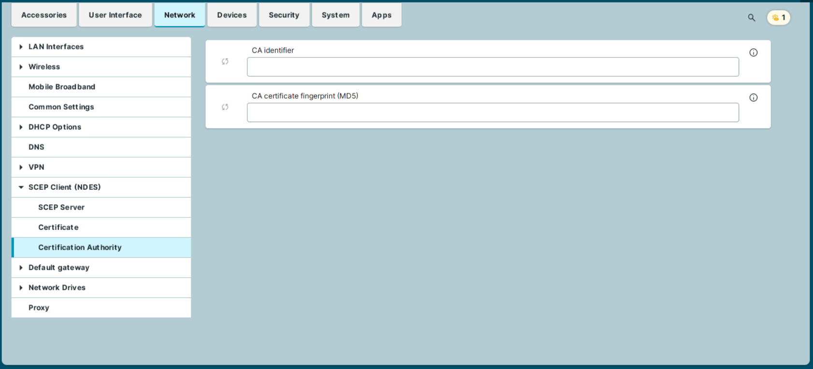Open the notification badge showing 1
The image size is (813, 369).
click(778, 18)
